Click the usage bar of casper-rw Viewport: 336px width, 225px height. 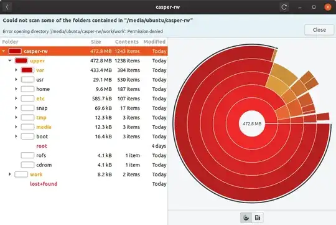(15, 51)
